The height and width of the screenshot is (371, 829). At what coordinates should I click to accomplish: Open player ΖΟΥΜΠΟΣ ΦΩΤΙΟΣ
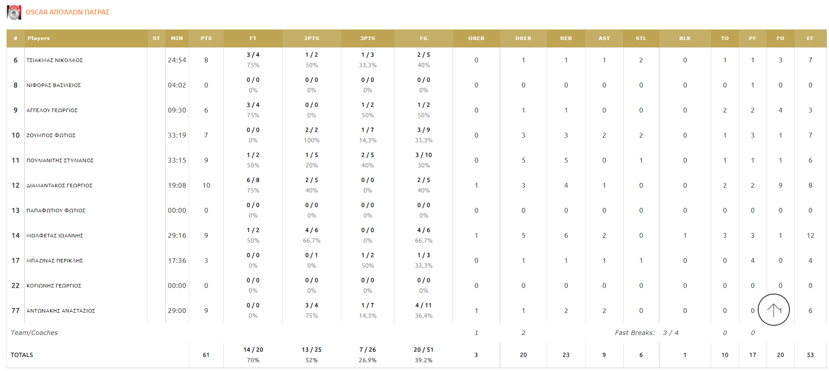(x=51, y=135)
